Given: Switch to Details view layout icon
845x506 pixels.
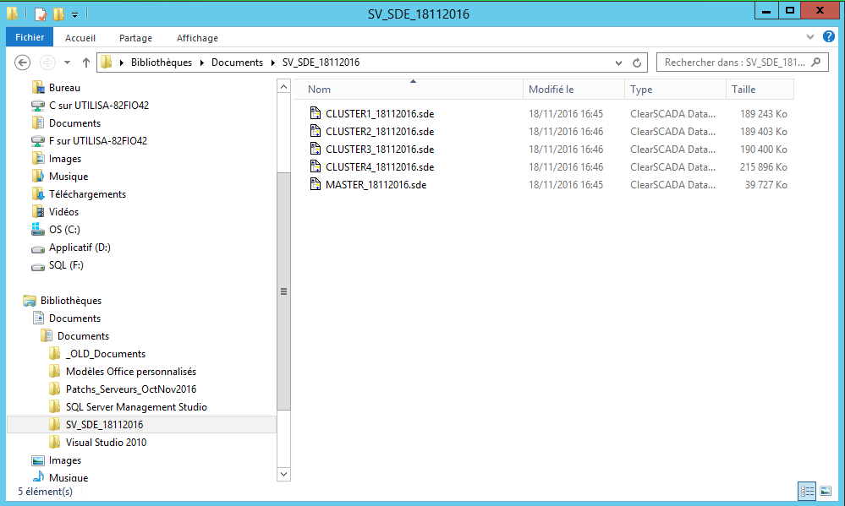Looking at the screenshot, I should point(807,491).
